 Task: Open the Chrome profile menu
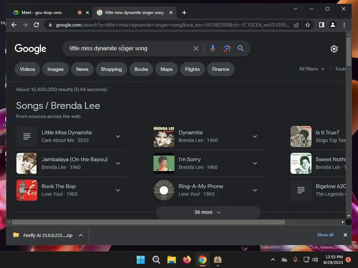(x=333, y=25)
